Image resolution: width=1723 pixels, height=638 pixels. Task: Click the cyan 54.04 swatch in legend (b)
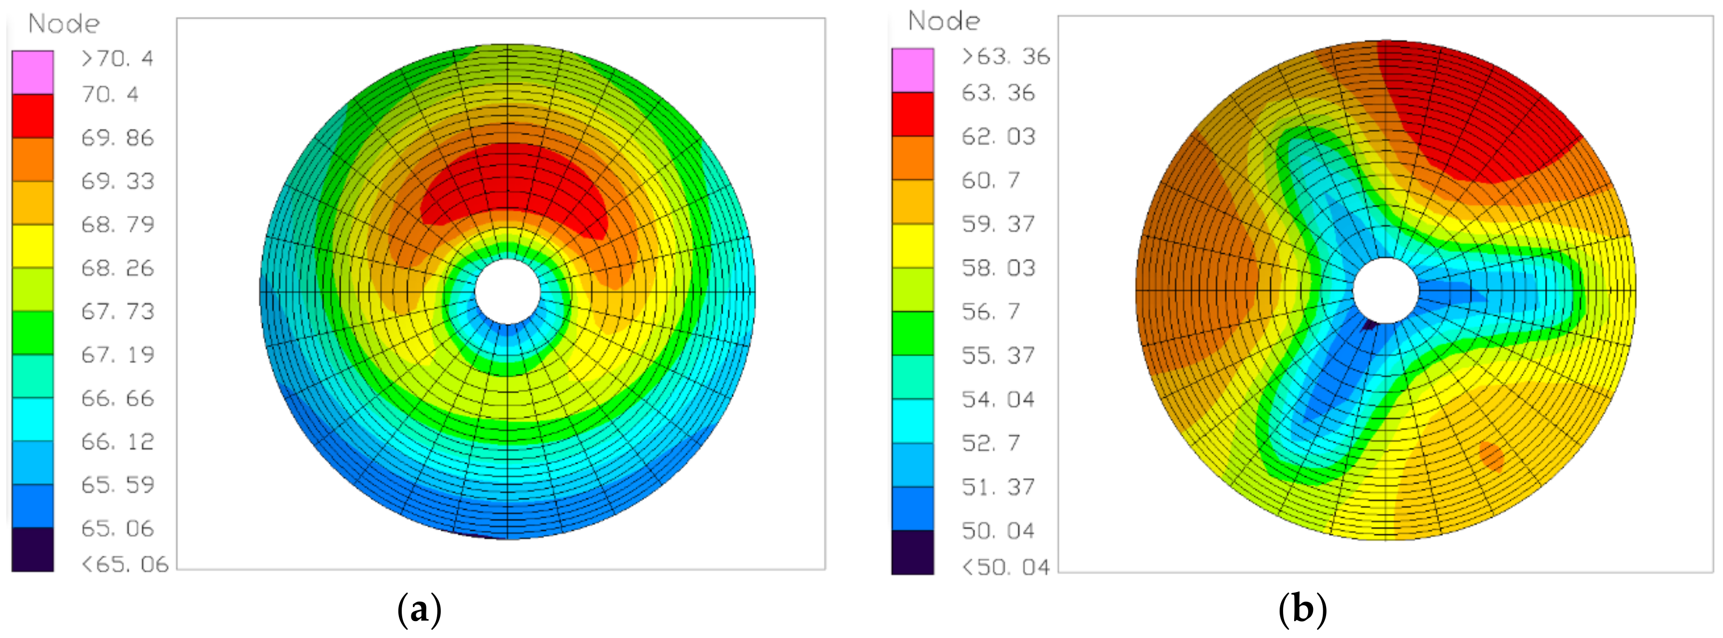point(912,420)
